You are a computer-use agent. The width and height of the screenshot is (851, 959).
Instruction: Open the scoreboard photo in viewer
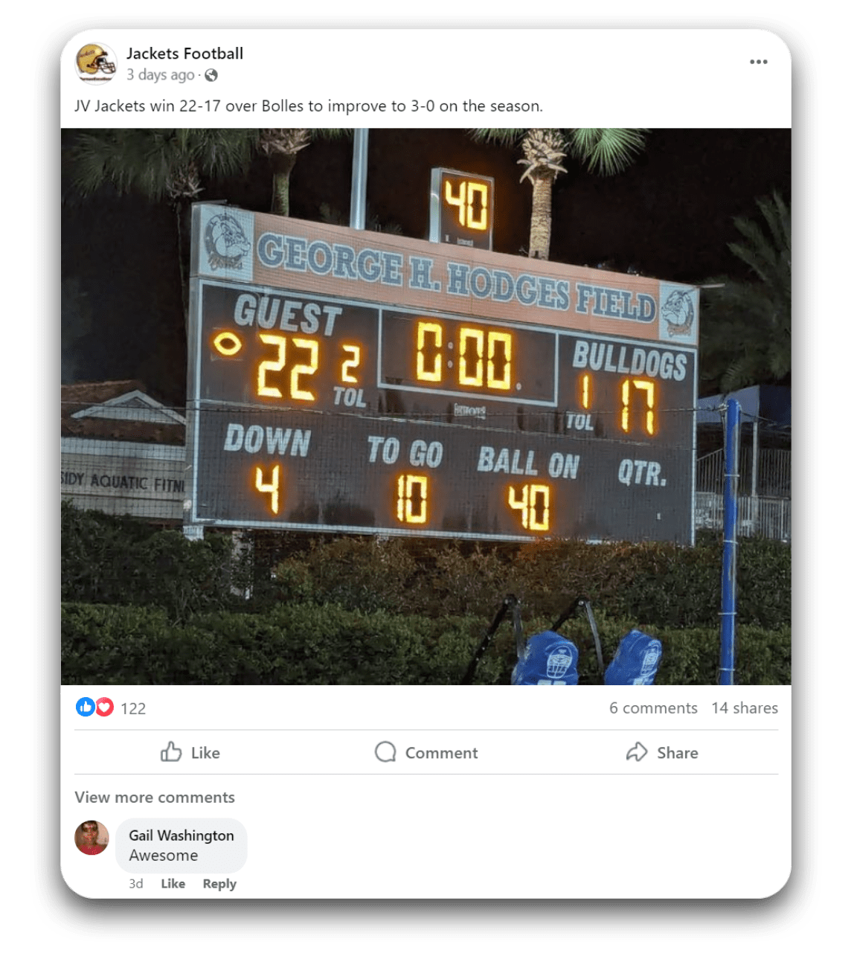click(425, 406)
